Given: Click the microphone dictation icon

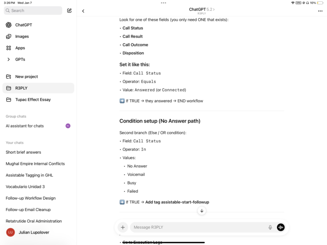Looking at the screenshot, I should click(x=270, y=227).
